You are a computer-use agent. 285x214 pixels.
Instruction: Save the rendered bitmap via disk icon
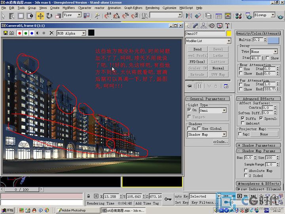point(6,33)
